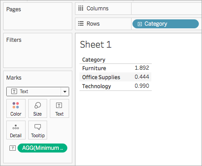Click the Columns shelf icon
This screenshot has width=202, height=166.
[81, 9]
